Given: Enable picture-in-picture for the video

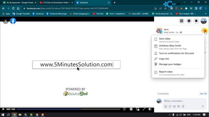Looking at the screenshot, I should (138, 109).
